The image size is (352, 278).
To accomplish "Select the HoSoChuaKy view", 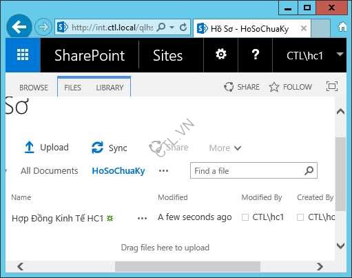I will point(118,171).
